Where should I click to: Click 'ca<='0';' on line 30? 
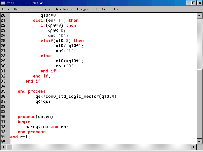[66, 66]
